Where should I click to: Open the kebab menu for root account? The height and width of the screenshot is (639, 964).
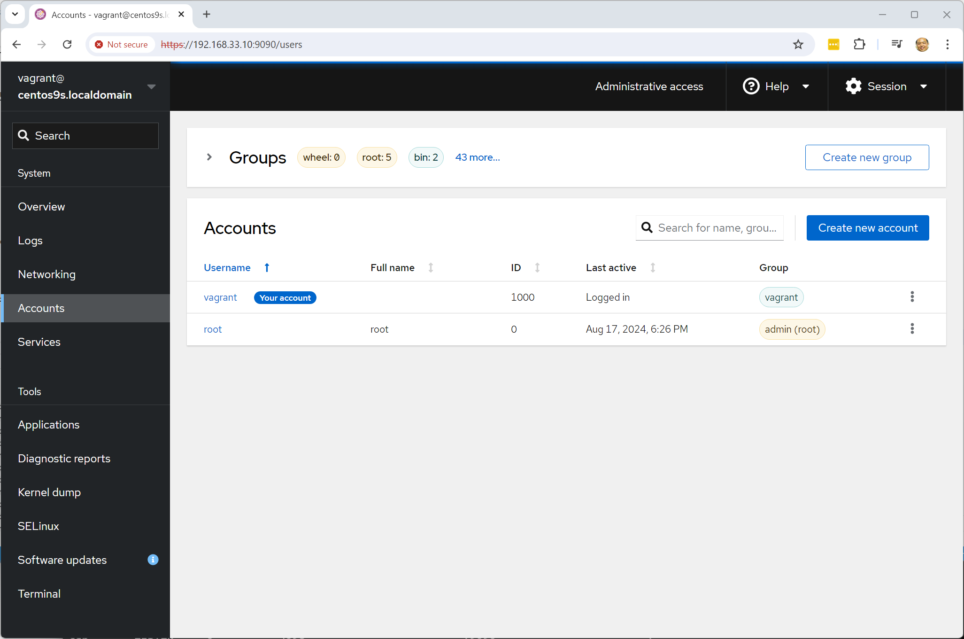click(x=912, y=329)
